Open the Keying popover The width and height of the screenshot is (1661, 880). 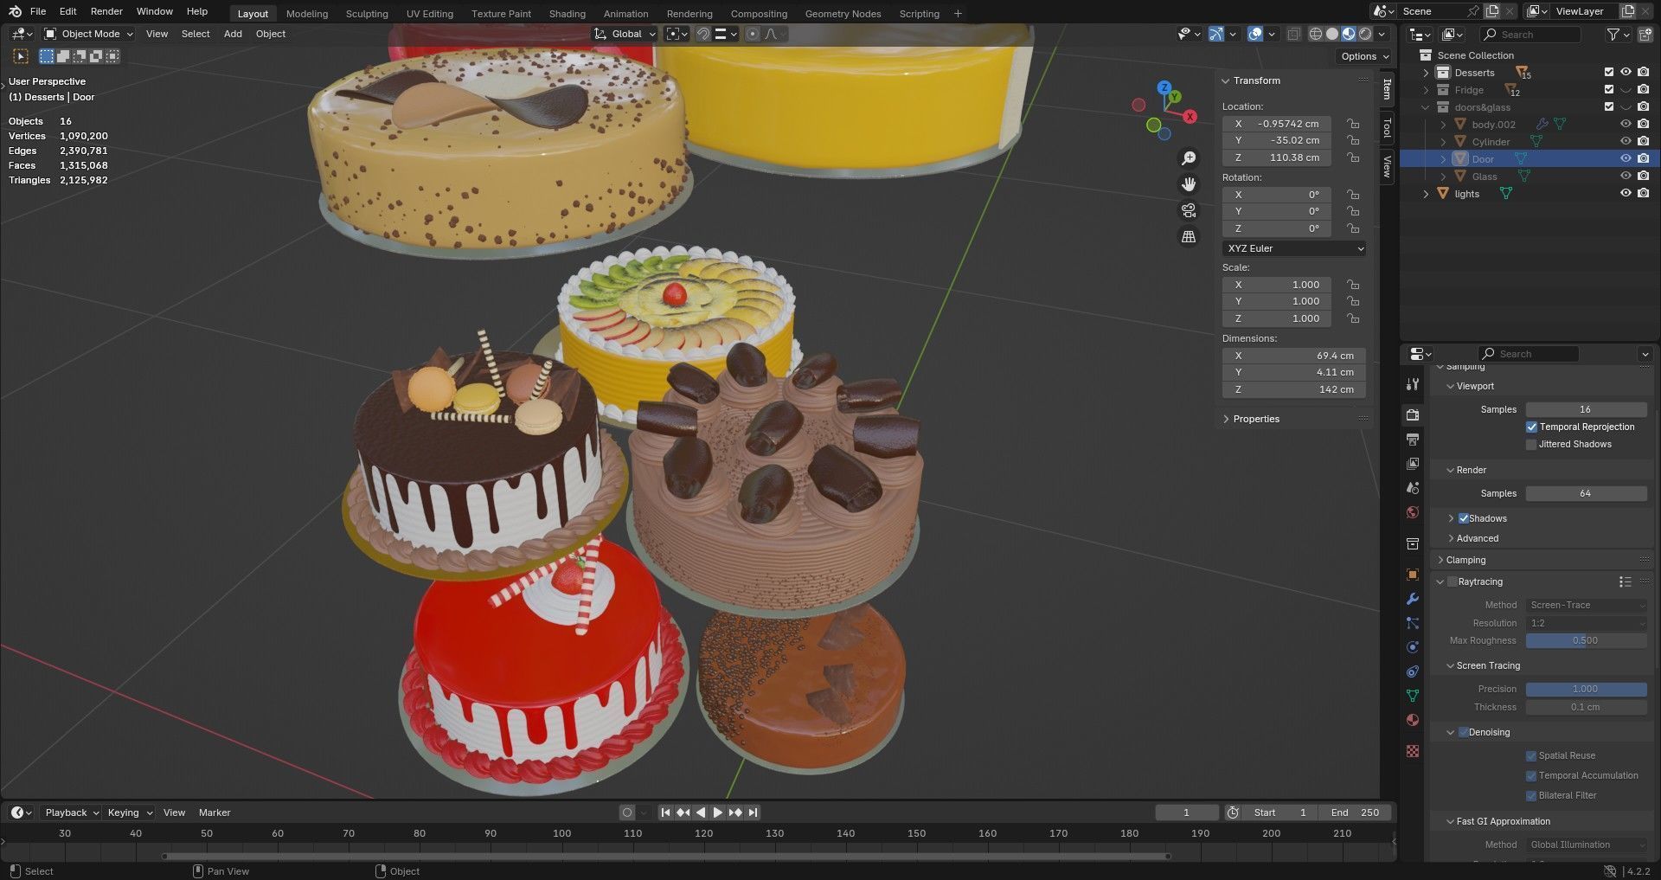129,813
